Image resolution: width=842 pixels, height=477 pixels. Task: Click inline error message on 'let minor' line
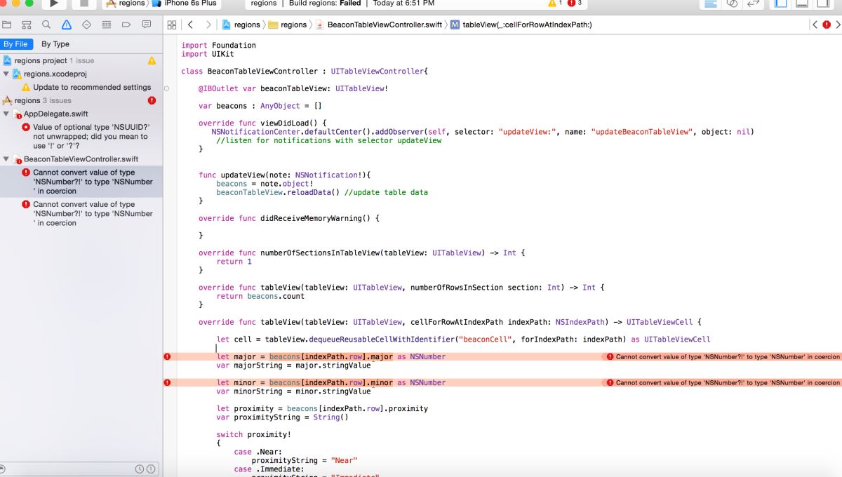[x=723, y=383]
